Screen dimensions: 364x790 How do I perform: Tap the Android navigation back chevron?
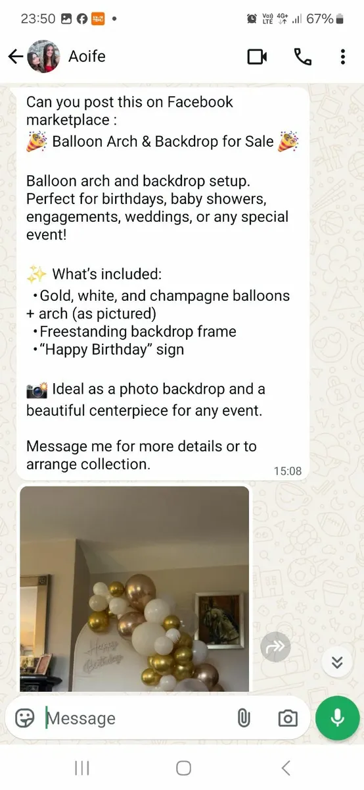coord(285,768)
